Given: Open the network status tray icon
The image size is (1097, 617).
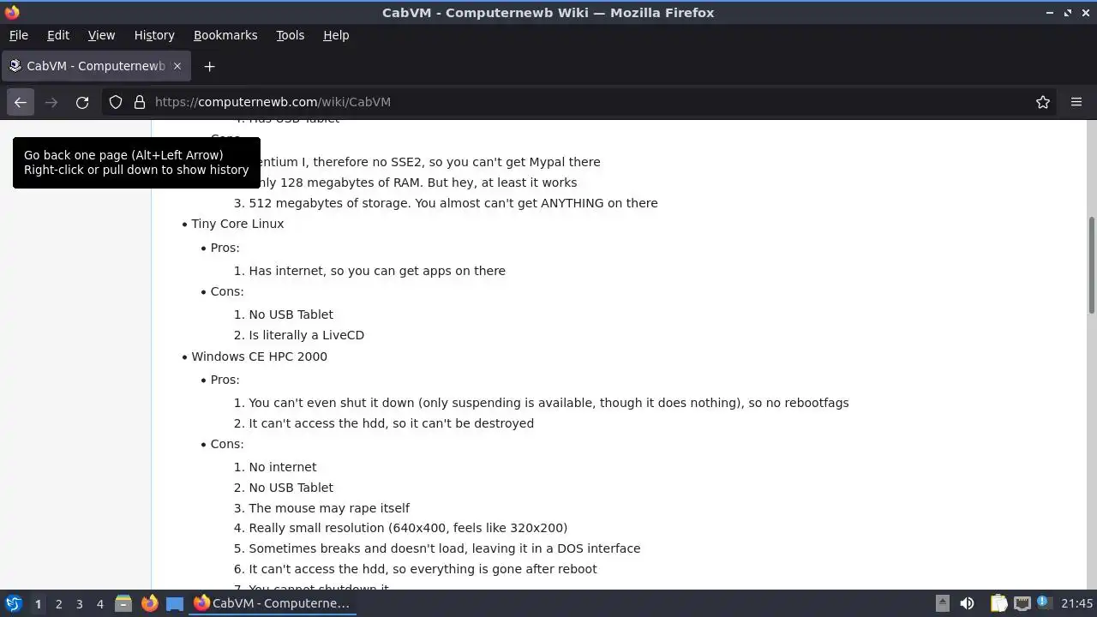Looking at the screenshot, I should click(1022, 603).
